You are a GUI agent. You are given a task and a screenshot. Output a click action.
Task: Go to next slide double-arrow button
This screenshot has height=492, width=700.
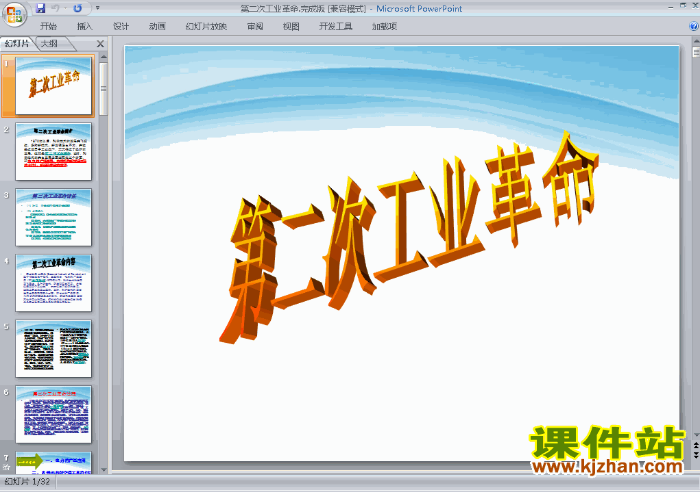[x=696, y=454]
